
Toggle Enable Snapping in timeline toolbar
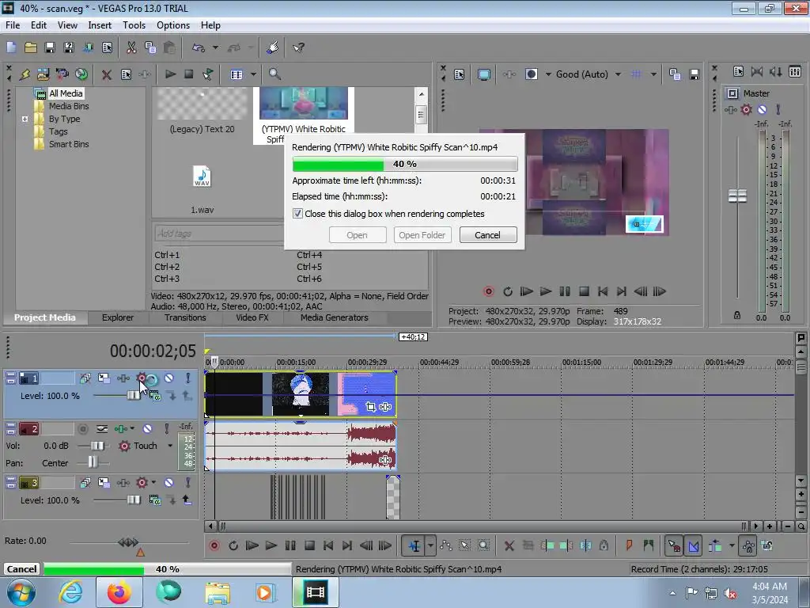[674, 545]
